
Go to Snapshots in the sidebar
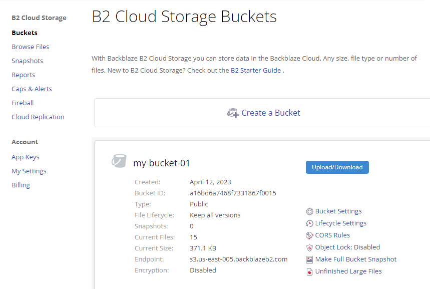(x=28, y=61)
